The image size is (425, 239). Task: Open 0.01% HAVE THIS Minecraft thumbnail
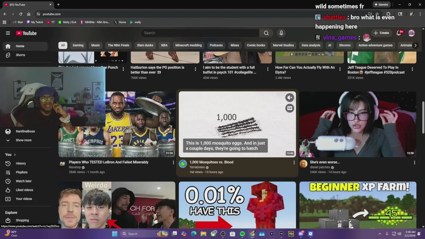(237, 205)
